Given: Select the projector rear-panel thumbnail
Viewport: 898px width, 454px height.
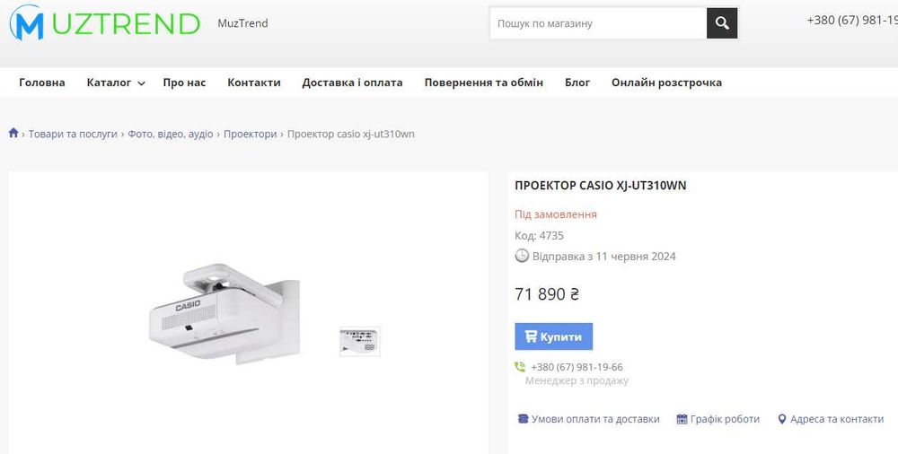Looking at the screenshot, I should point(360,341).
